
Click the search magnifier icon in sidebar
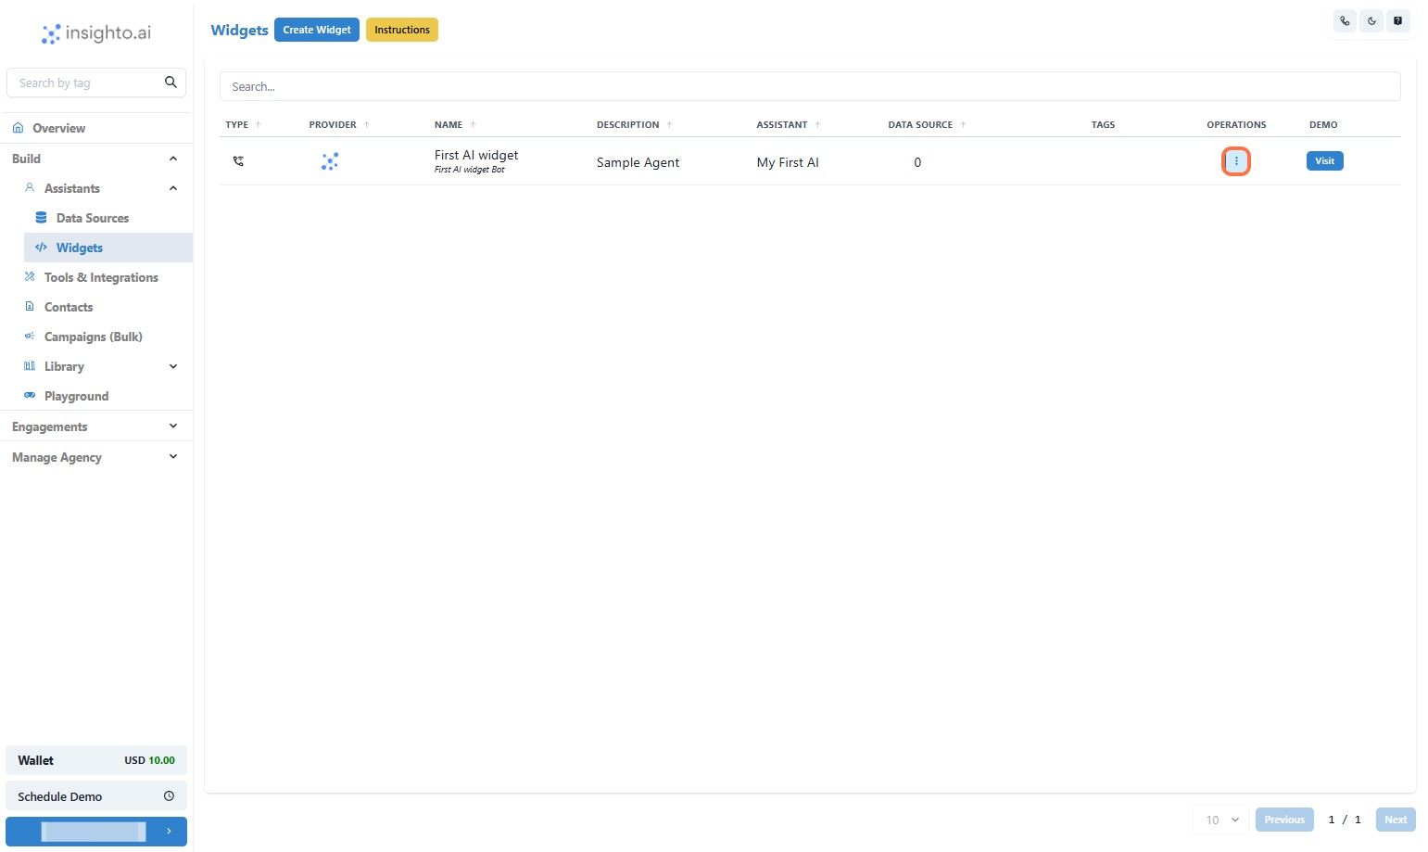(171, 82)
